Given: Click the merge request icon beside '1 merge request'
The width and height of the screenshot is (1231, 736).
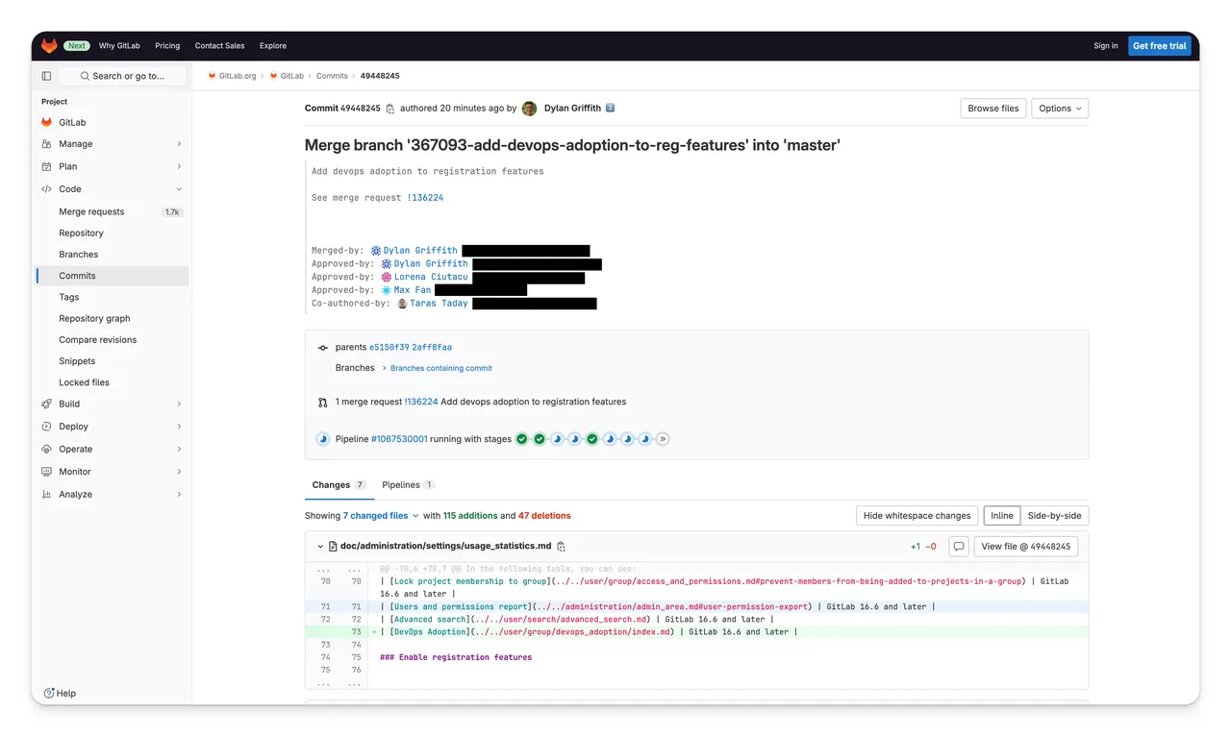Looking at the screenshot, I should pos(323,402).
